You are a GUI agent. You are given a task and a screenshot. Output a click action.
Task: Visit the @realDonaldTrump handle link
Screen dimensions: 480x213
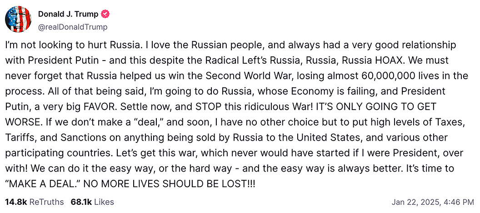tap(73, 27)
